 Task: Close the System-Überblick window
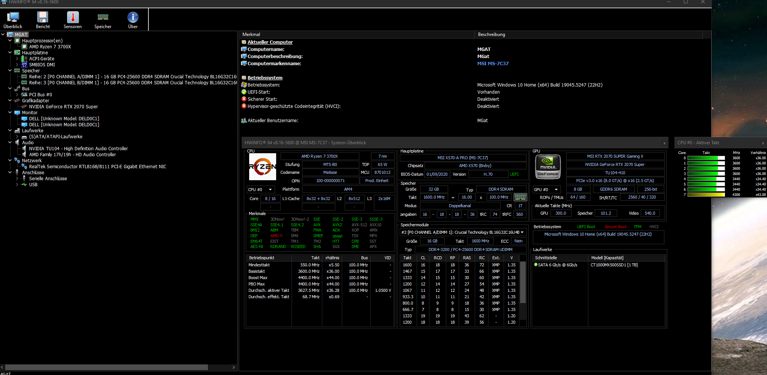pos(664,143)
